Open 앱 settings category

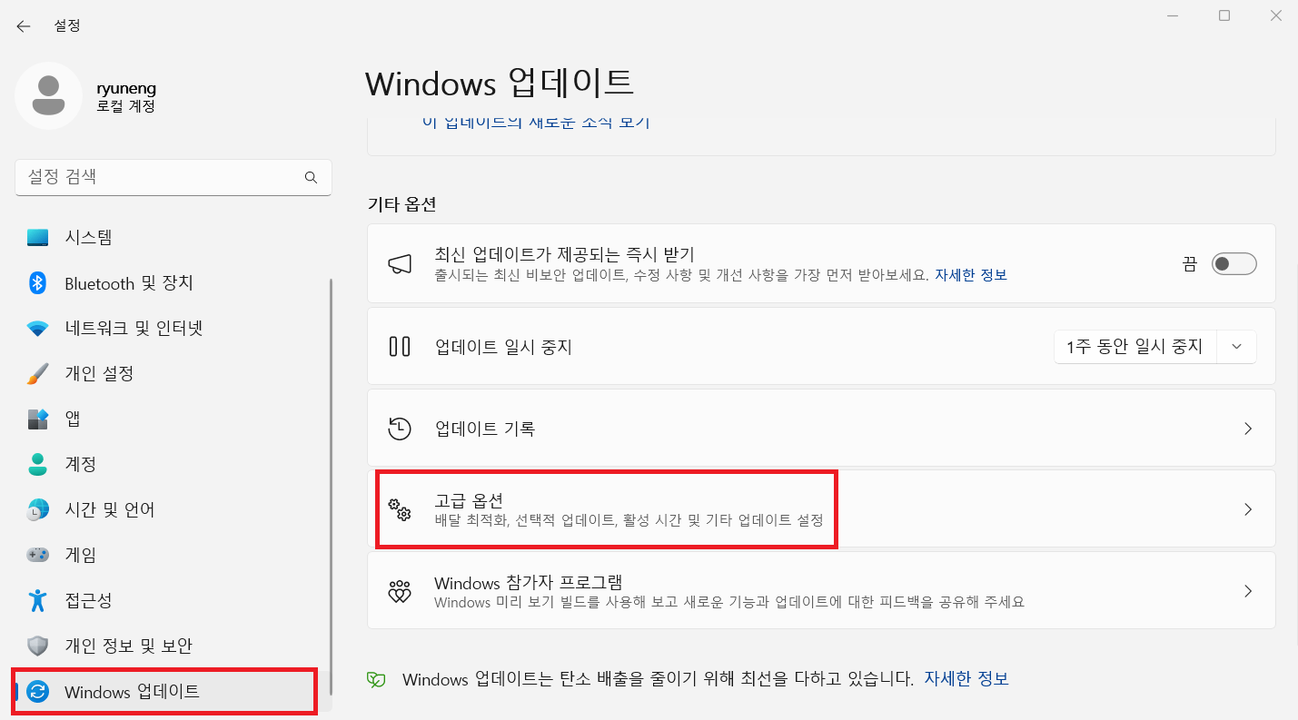click(172, 419)
